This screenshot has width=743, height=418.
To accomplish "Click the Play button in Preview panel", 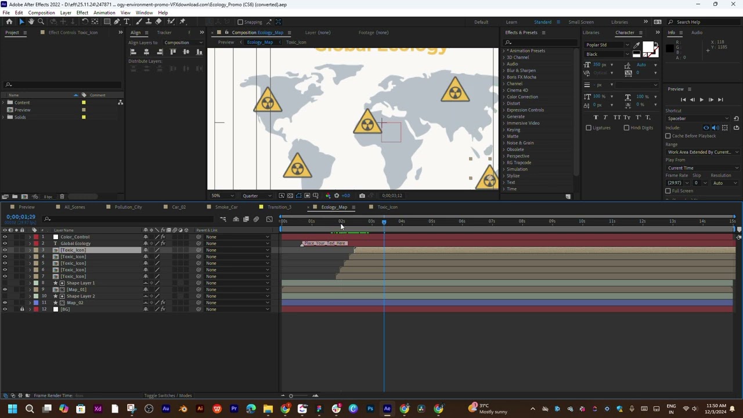I will coord(701,100).
